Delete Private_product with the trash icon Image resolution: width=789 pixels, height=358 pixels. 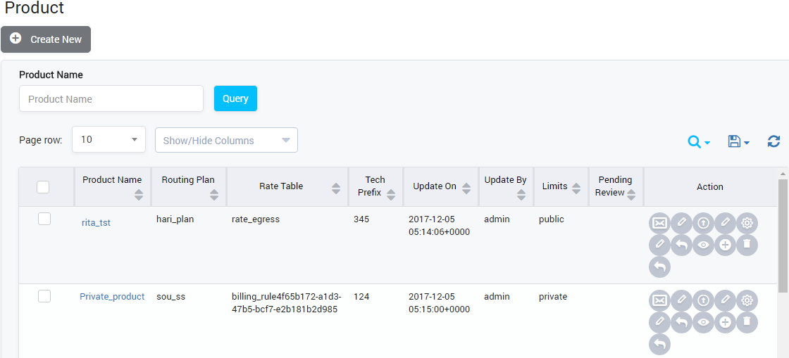(747, 323)
